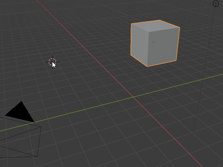The height and width of the screenshot is (167, 223).
Task: Select the light object at top right
Action: (216, 3)
